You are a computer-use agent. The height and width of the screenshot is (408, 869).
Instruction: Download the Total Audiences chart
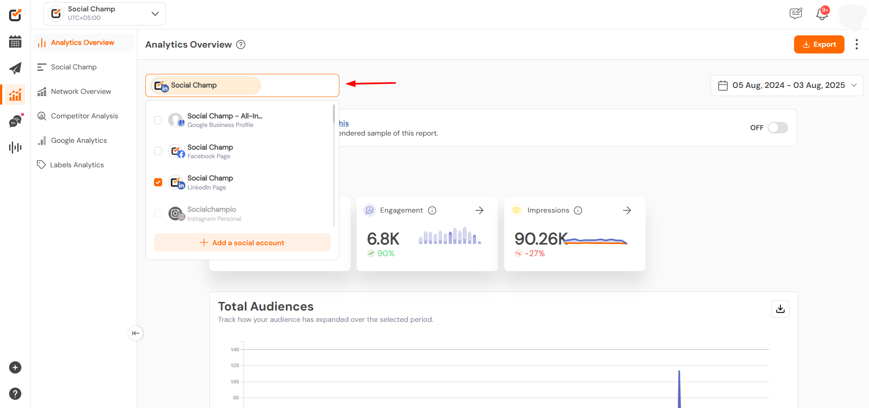pos(780,309)
